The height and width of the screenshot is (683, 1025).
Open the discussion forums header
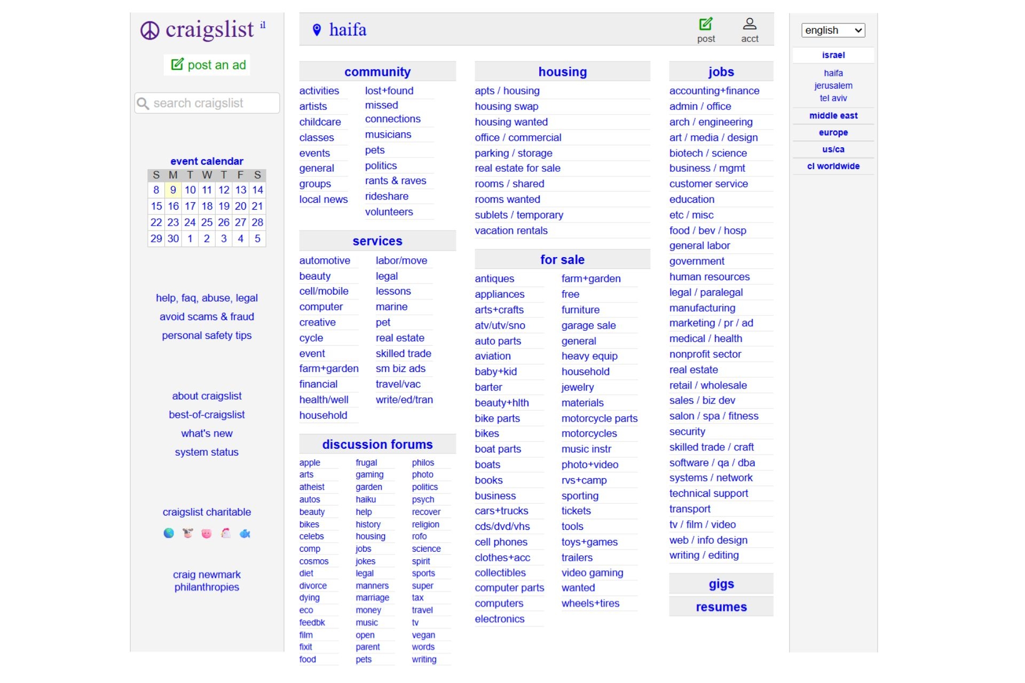pyautogui.click(x=377, y=444)
